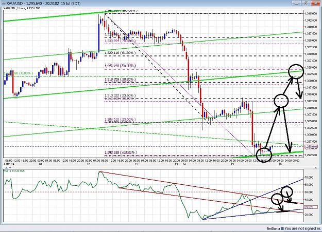Image resolution: width=322 pixels, height=232 pixels.
Task: Click the 50.000 level on RSI axis
Action: click(x=309, y=192)
